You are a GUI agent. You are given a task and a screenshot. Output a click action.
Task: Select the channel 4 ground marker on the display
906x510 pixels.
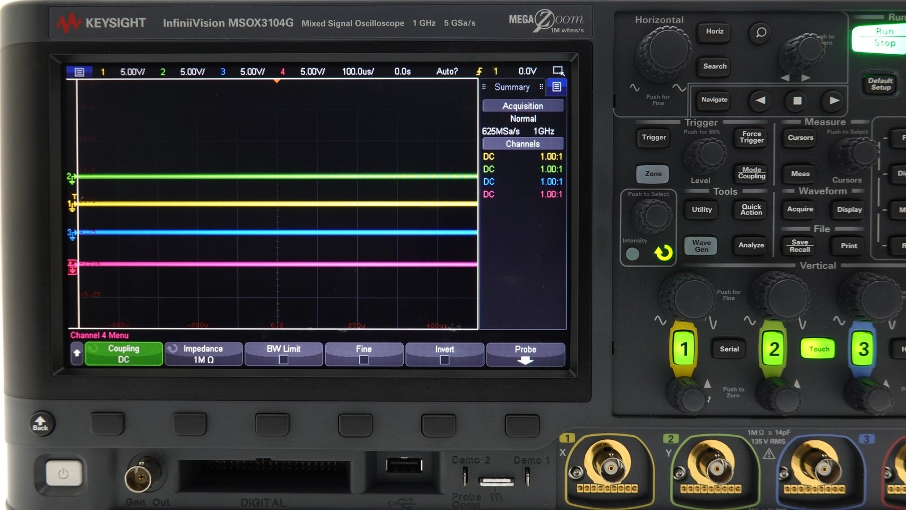pos(72,266)
